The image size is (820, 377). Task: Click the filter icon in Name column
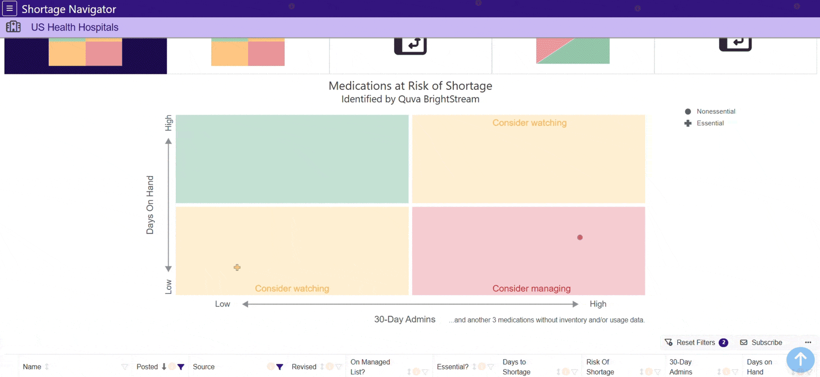pyautogui.click(x=125, y=367)
